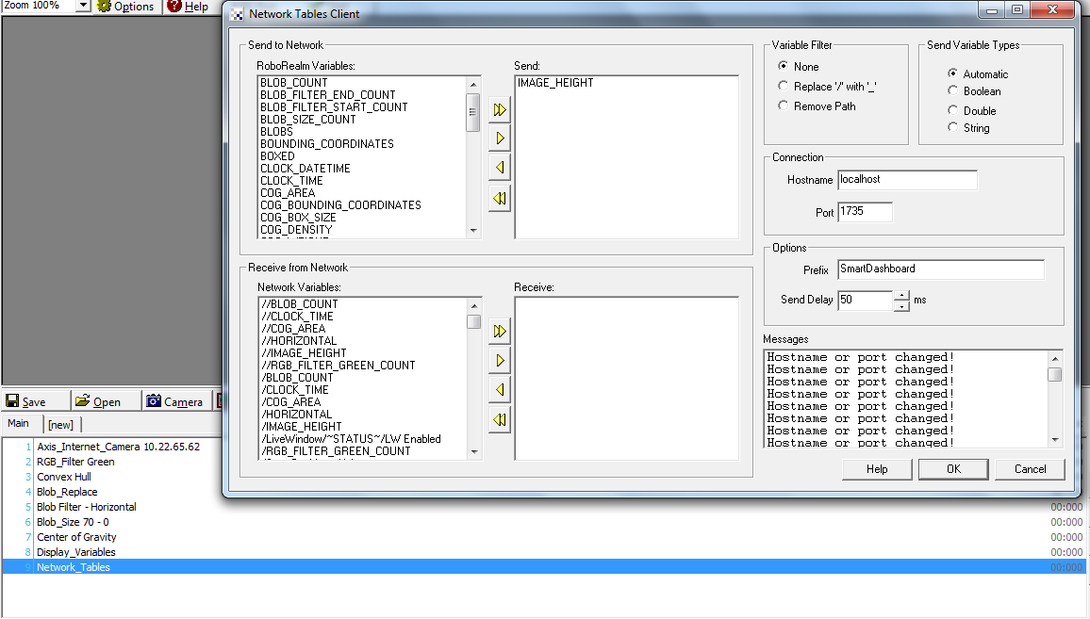1090x619 pixels.
Task: Click Receive section move-all-right double arrow
Action: click(x=499, y=332)
